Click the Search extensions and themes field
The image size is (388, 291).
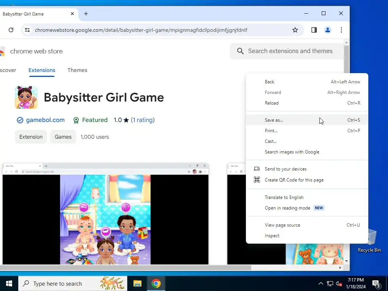pyautogui.click(x=287, y=51)
